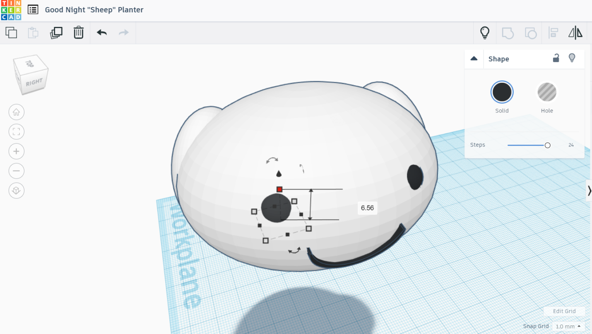Go to Home view

[17, 112]
